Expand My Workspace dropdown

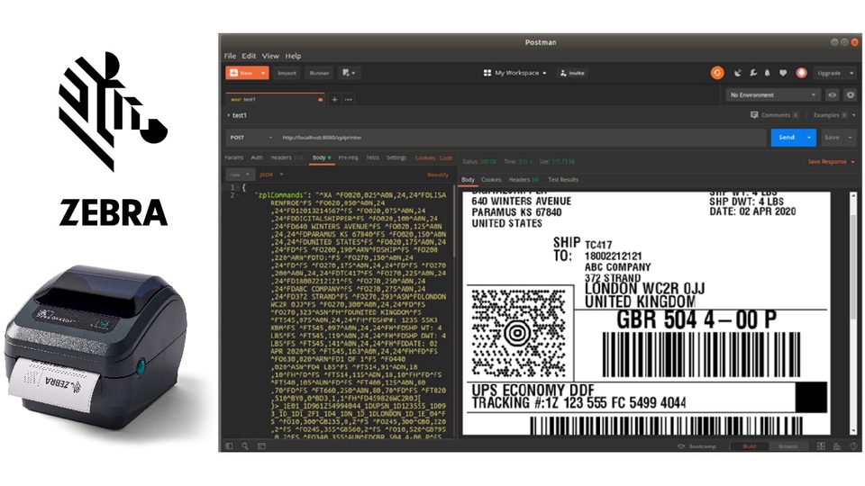tap(544, 73)
